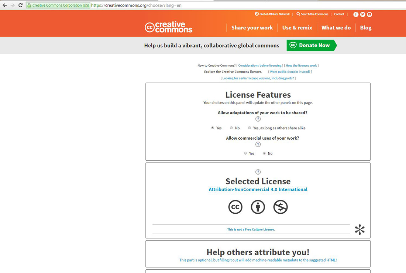
Task: Click This is not a Free Culture License
Action: (251, 229)
